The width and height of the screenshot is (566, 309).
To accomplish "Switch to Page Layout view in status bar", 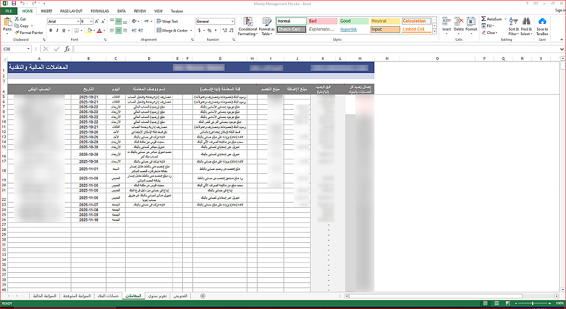I will coord(497,303).
